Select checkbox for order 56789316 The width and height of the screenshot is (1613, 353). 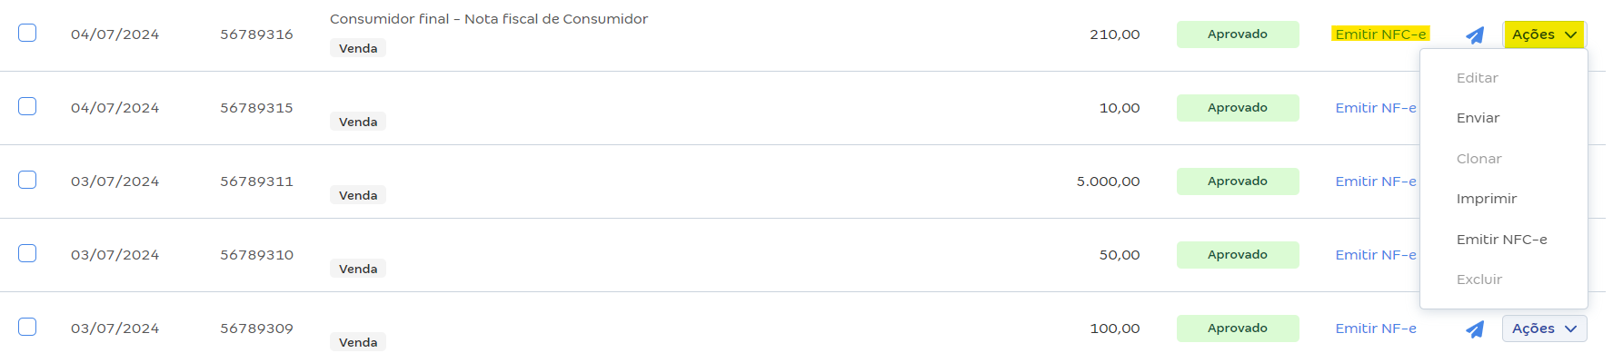tap(27, 33)
